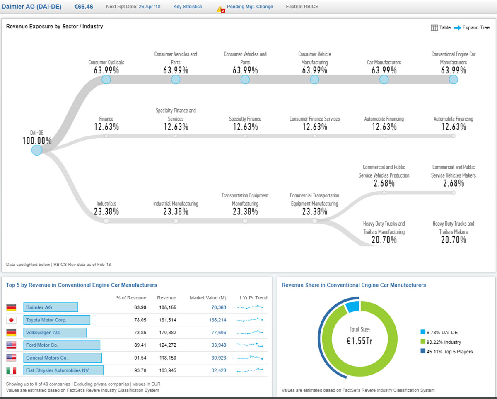Click the Table view label
The image size is (497, 399).
pos(445,28)
